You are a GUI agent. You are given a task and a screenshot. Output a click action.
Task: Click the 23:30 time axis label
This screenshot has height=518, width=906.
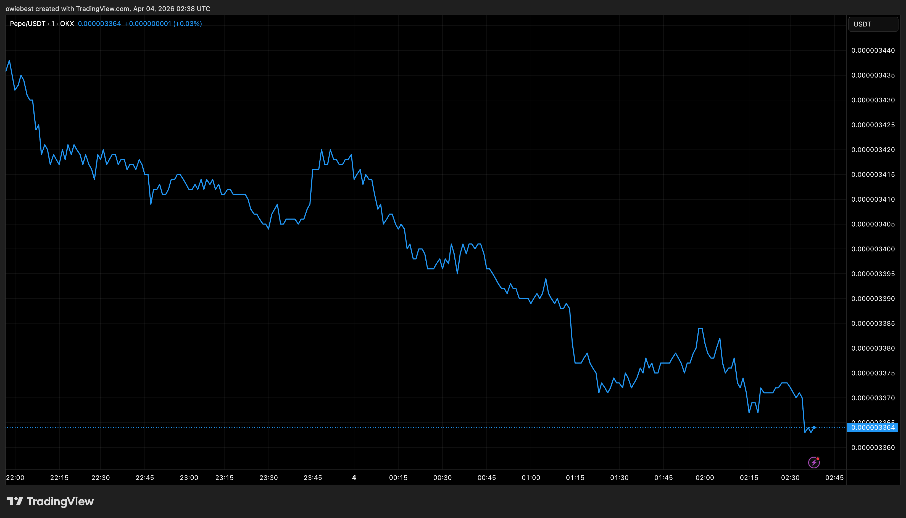(269, 477)
